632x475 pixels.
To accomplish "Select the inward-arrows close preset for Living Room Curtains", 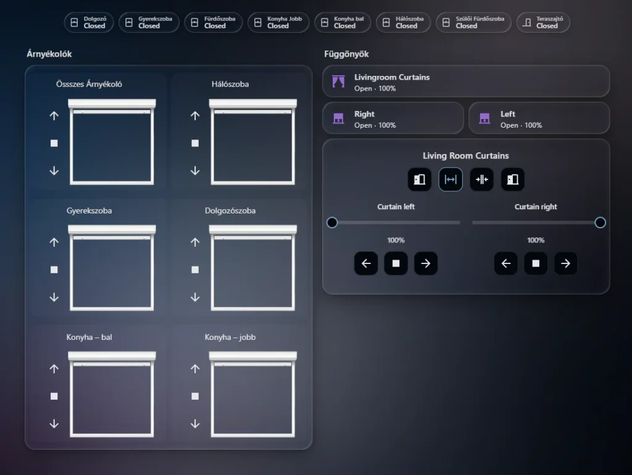I will [481, 180].
